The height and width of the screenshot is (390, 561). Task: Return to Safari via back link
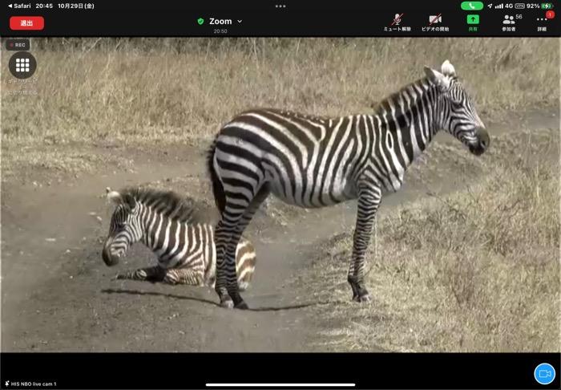[x=18, y=6]
